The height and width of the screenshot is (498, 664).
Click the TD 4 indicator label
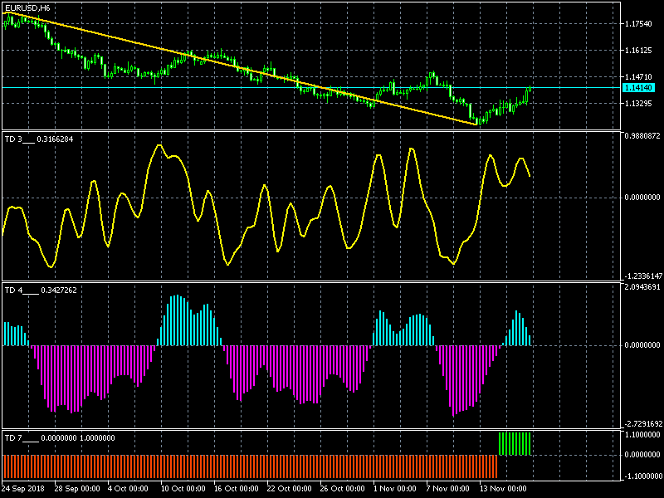pos(41,290)
